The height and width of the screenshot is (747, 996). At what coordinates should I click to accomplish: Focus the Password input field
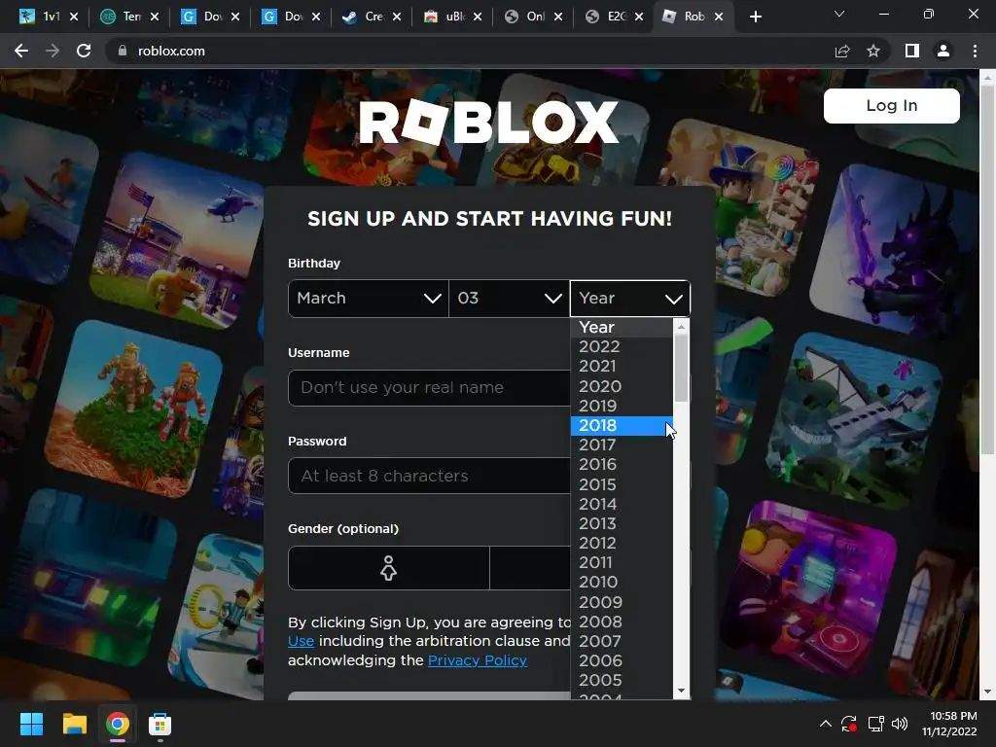(429, 476)
